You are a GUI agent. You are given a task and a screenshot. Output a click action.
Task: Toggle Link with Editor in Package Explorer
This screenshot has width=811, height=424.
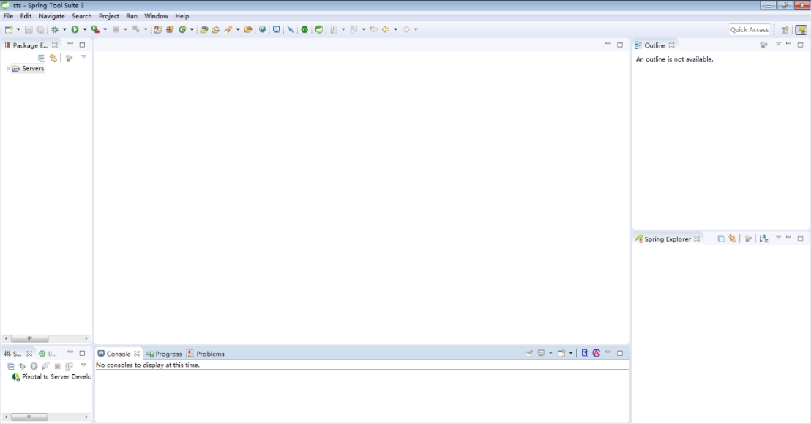(x=53, y=58)
